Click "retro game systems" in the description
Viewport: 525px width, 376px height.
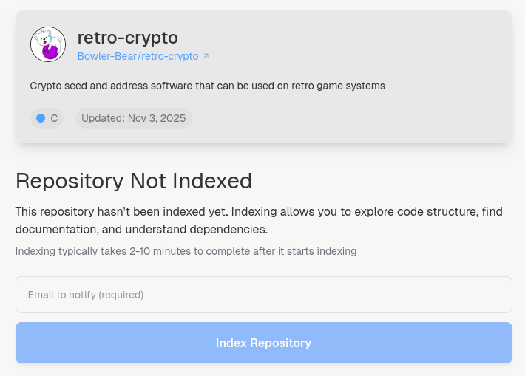339,86
